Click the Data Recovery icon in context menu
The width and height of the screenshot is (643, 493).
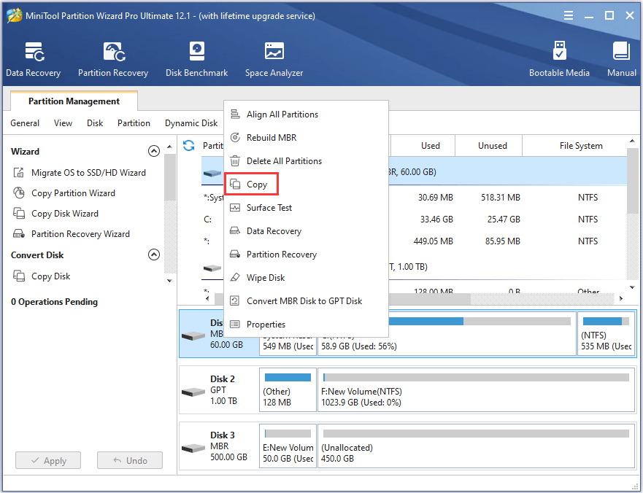click(x=235, y=230)
